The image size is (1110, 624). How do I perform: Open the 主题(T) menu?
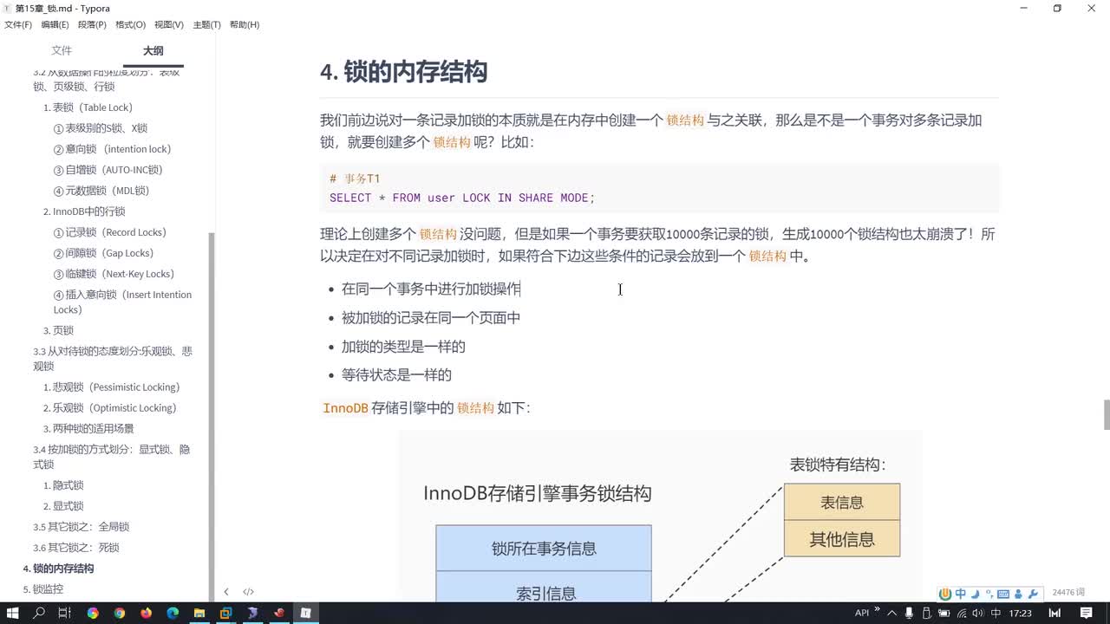206,24
